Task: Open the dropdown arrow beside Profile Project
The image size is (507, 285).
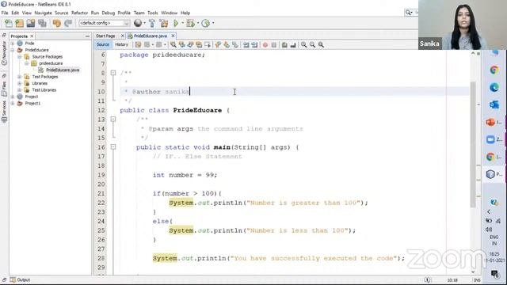Action: [x=213, y=23]
